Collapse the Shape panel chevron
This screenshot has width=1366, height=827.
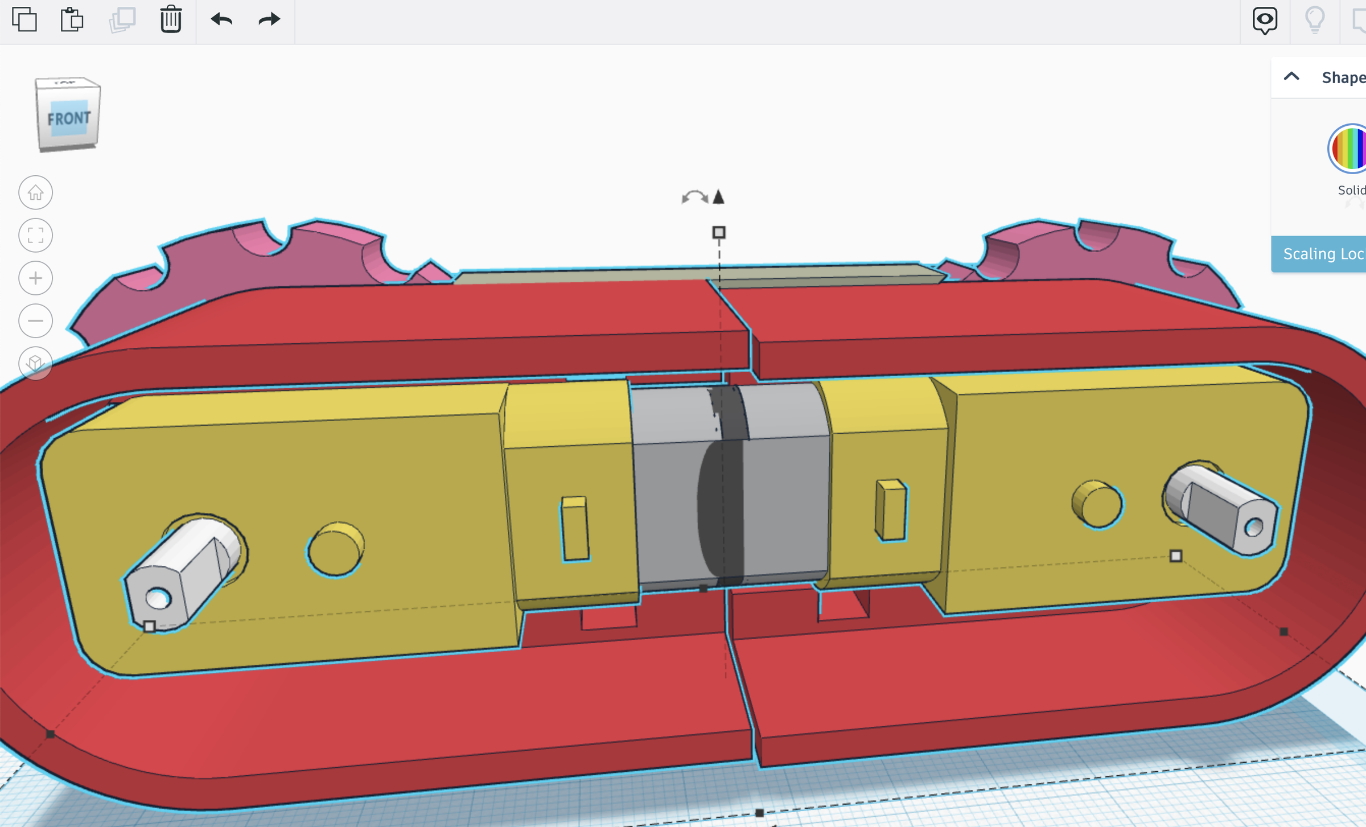(1291, 77)
